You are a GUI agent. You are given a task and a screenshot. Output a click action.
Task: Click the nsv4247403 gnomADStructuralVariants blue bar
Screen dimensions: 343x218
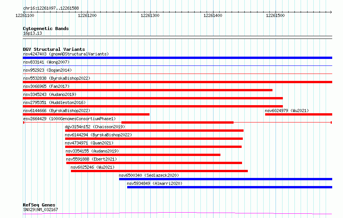(177, 58)
